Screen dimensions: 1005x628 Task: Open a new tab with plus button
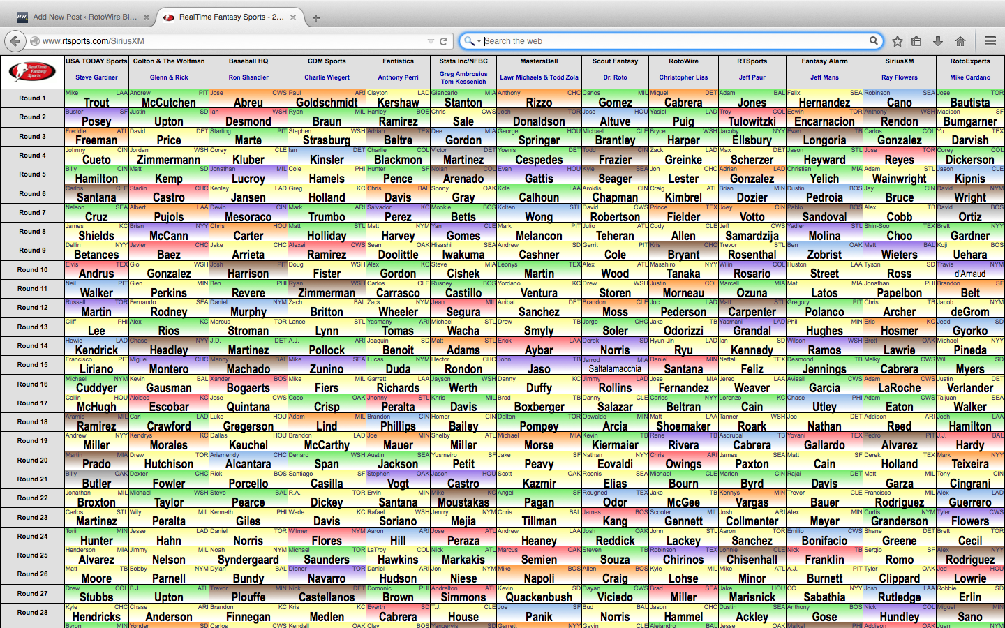[316, 17]
